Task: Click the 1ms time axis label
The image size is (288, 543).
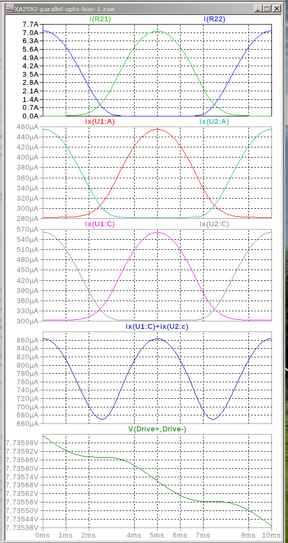Action: (x=66, y=536)
